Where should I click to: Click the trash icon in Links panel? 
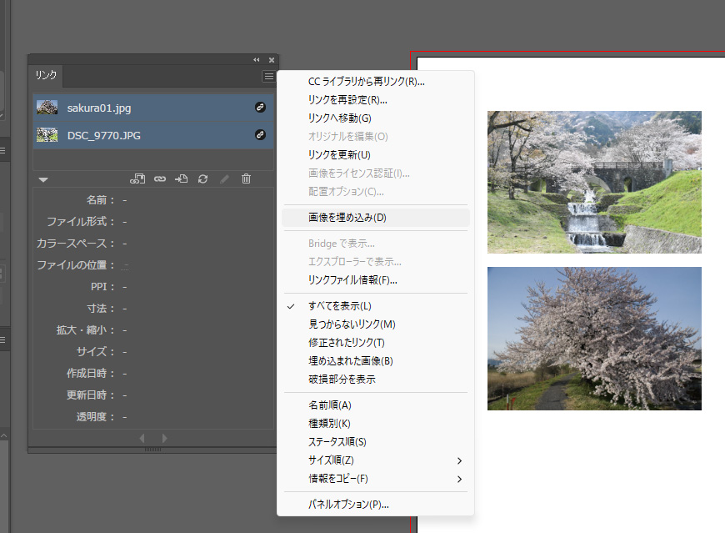click(246, 179)
